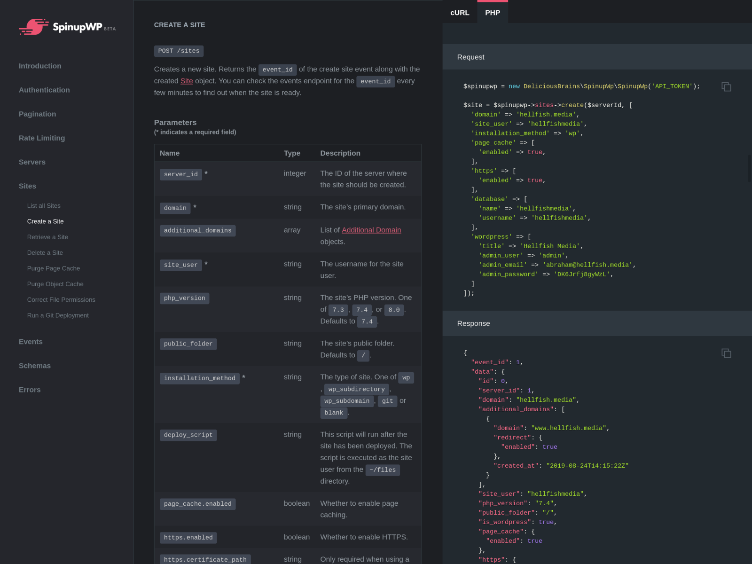The width and height of the screenshot is (752, 564).
Task: Click the Description column header
Action: coord(340,153)
